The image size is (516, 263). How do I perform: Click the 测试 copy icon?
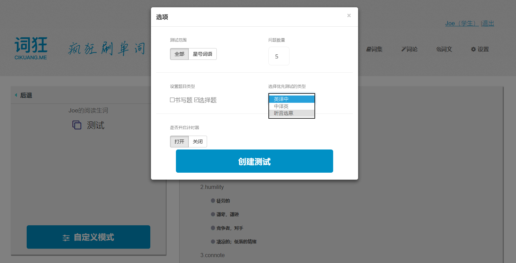(77, 125)
